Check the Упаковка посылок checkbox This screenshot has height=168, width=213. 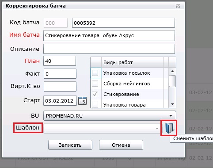(x=95, y=73)
